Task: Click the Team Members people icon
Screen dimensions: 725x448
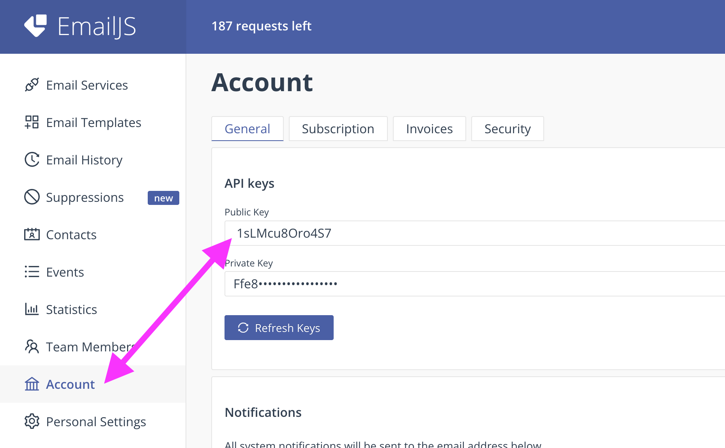Action: (32, 347)
